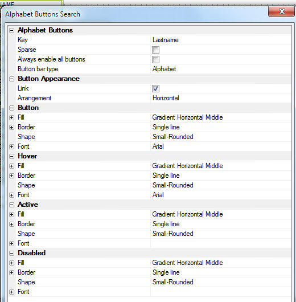Image resolution: width=296 pixels, height=302 pixels.
Task: Collapse the Disabled section
Action: coord(12,253)
